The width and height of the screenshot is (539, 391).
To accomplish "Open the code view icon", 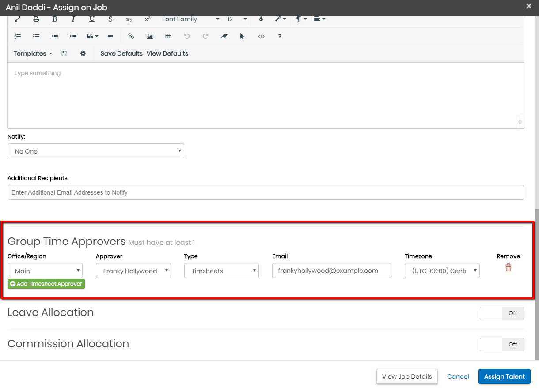I will point(261,36).
